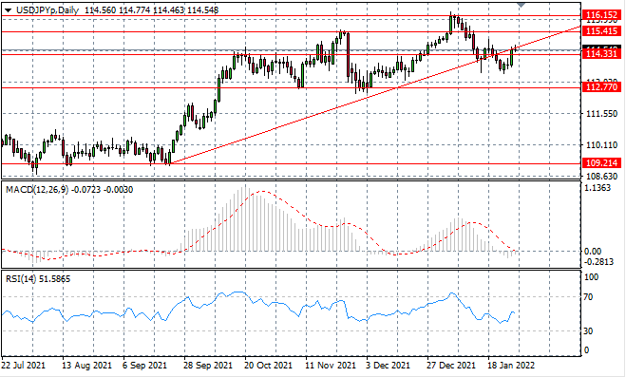Click the 3 Dec 2021 date label
626x377 pixels.
[389, 366]
